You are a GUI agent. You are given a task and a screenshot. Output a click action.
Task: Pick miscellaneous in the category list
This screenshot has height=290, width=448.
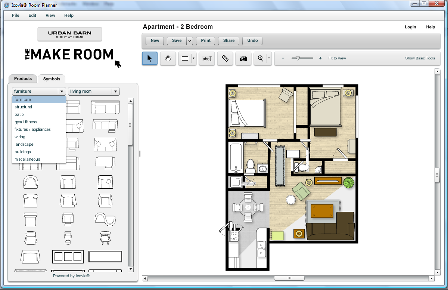click(x=39, y=159)
